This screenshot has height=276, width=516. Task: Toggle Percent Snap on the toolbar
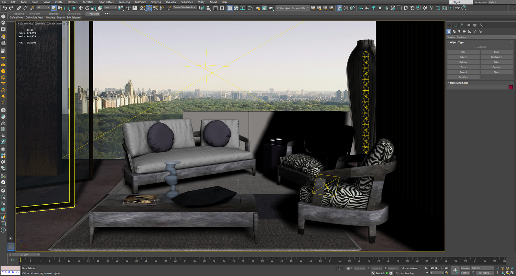(x=155, y=8)
